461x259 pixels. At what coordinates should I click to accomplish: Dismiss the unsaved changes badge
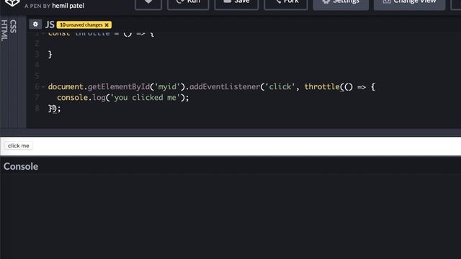(x=107, y=25)
